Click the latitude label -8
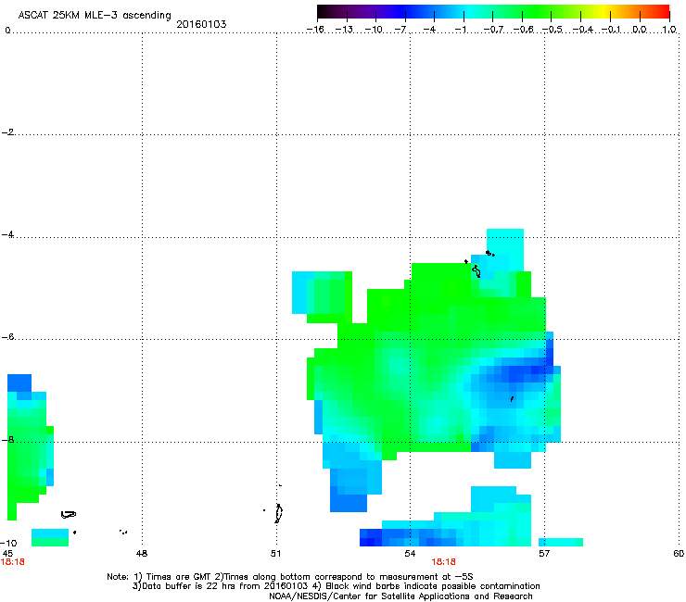Image resolution: width=686 pixels, height=602 pixels. [x=7, y=440]
